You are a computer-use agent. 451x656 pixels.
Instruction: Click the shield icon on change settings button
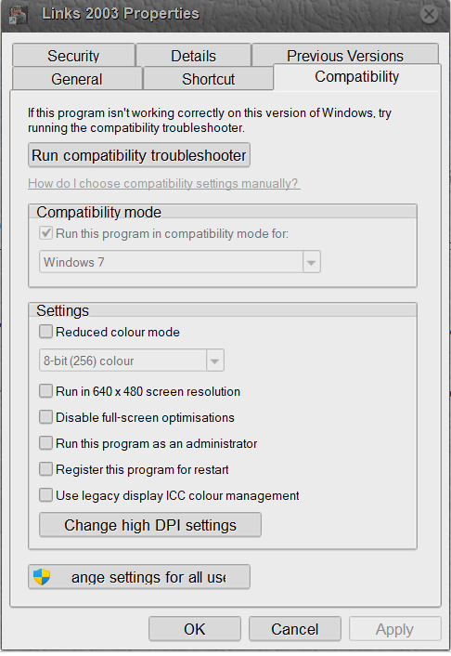click(x=42, y=577)
